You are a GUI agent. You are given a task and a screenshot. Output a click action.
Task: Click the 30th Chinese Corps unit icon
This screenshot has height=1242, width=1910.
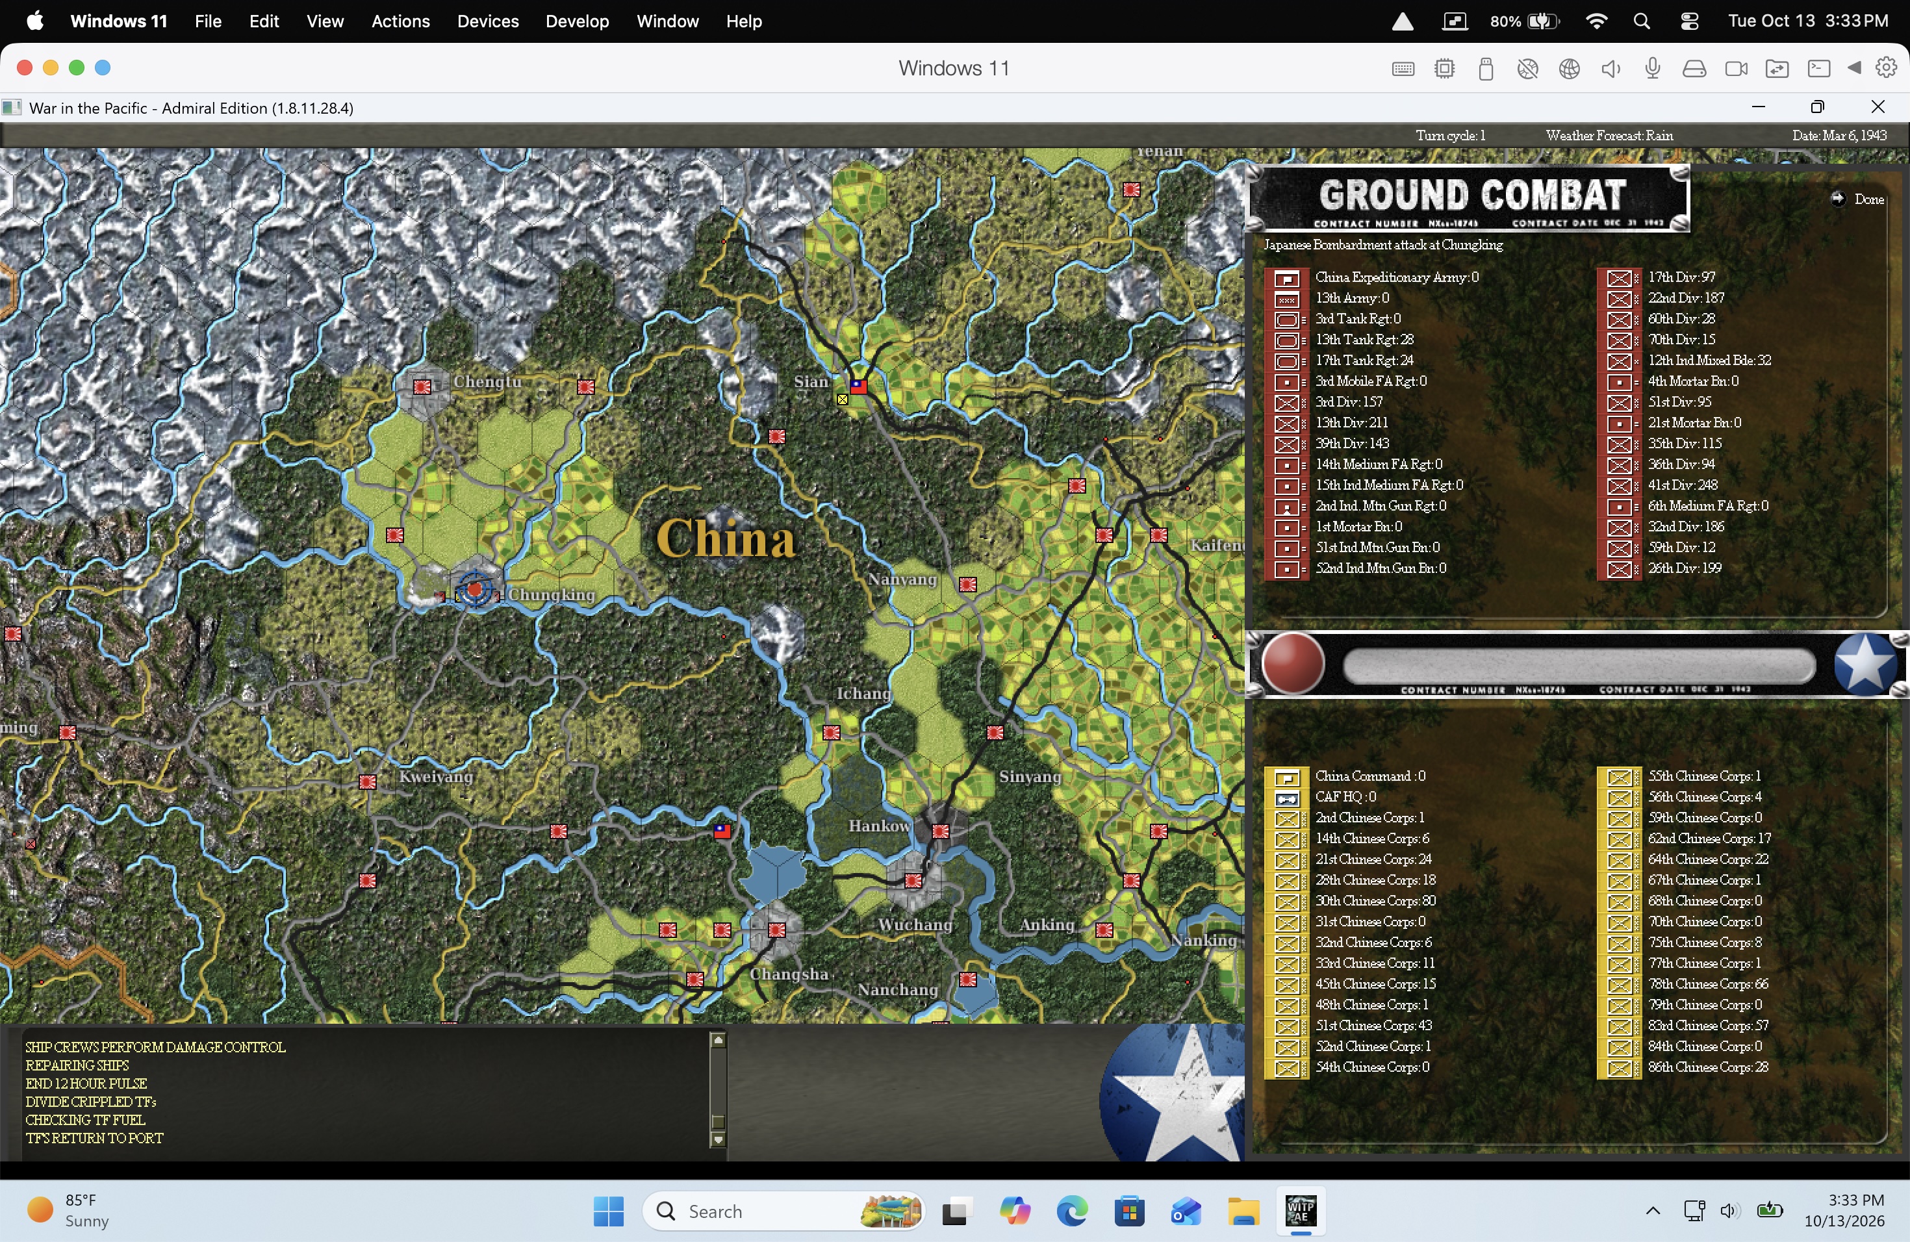click(1286, 902)
